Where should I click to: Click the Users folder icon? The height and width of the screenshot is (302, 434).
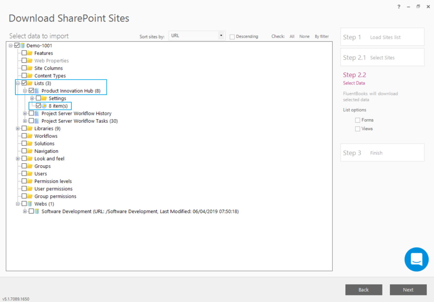coord(30,173)
